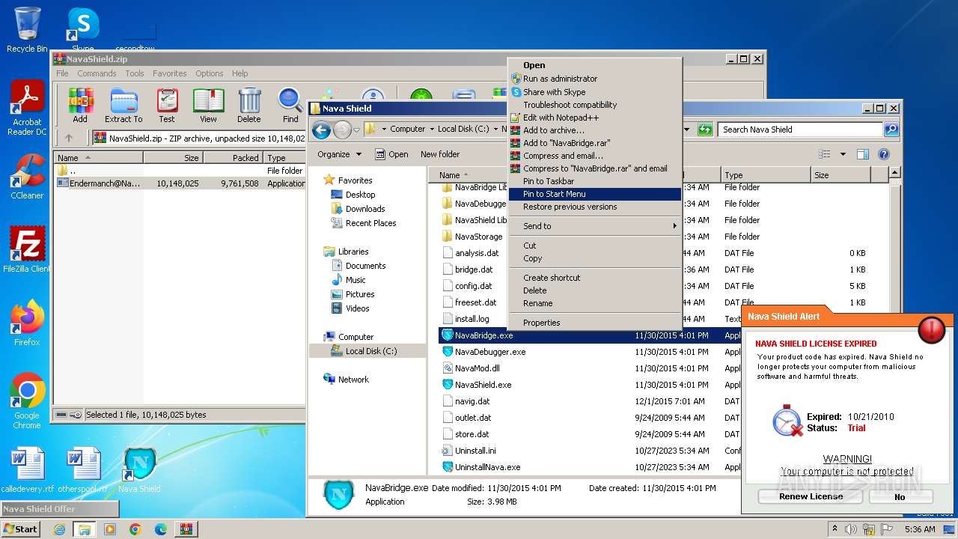
Task: Click the Back arrow in Nava Shield explorer
Action: point(322,130)
